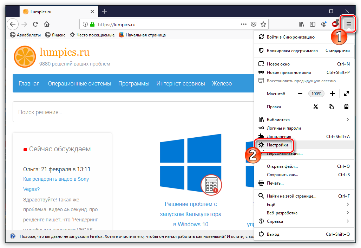Viewport: 361px width, 248px height.
Task: Open the Яндекс bookmark
Action: (x=55, y=35)
